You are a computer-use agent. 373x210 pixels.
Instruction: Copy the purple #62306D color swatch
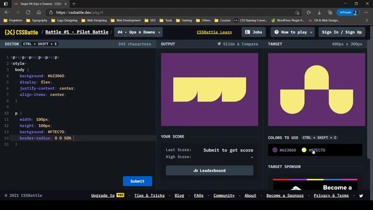pos(284,150)
